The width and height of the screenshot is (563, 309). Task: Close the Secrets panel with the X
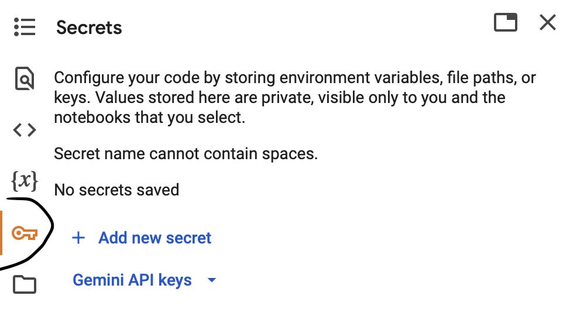pos(548,23)
